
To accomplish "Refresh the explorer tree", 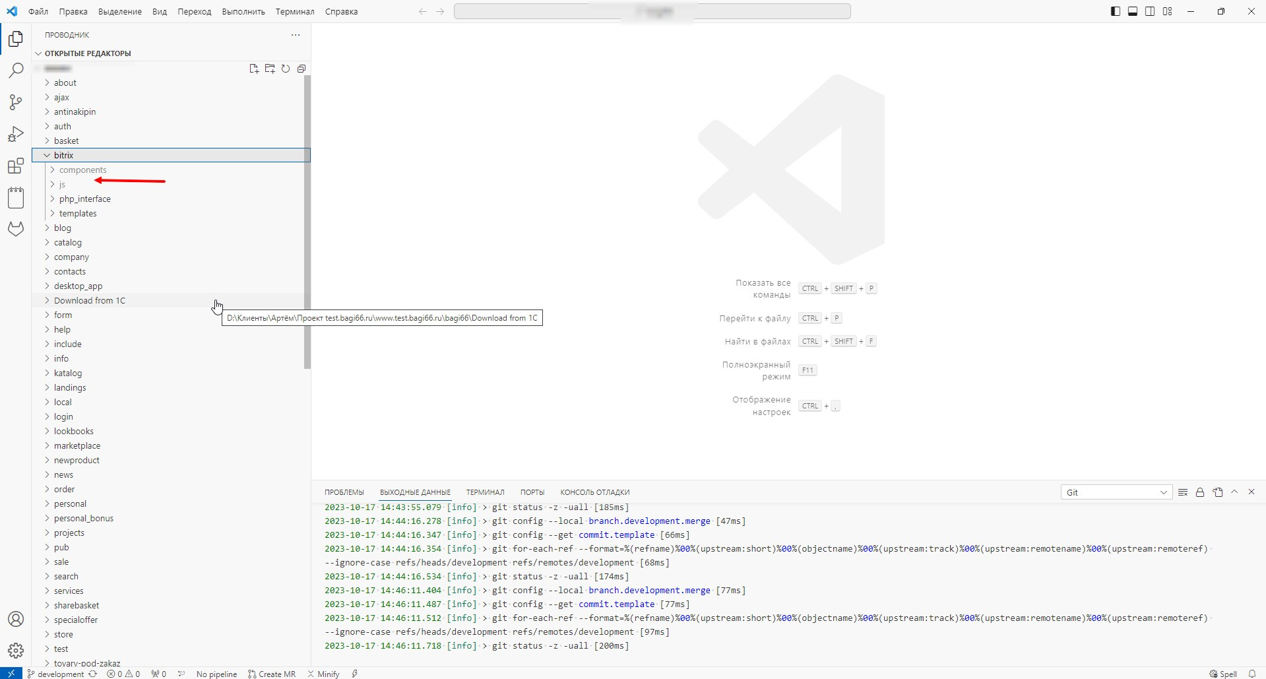I will click(286, 69).
